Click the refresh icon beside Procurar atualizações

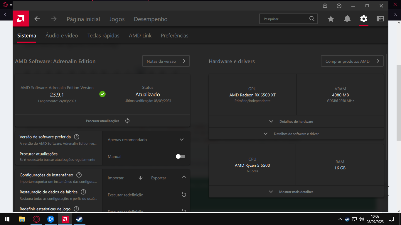[x=127, y=121]
